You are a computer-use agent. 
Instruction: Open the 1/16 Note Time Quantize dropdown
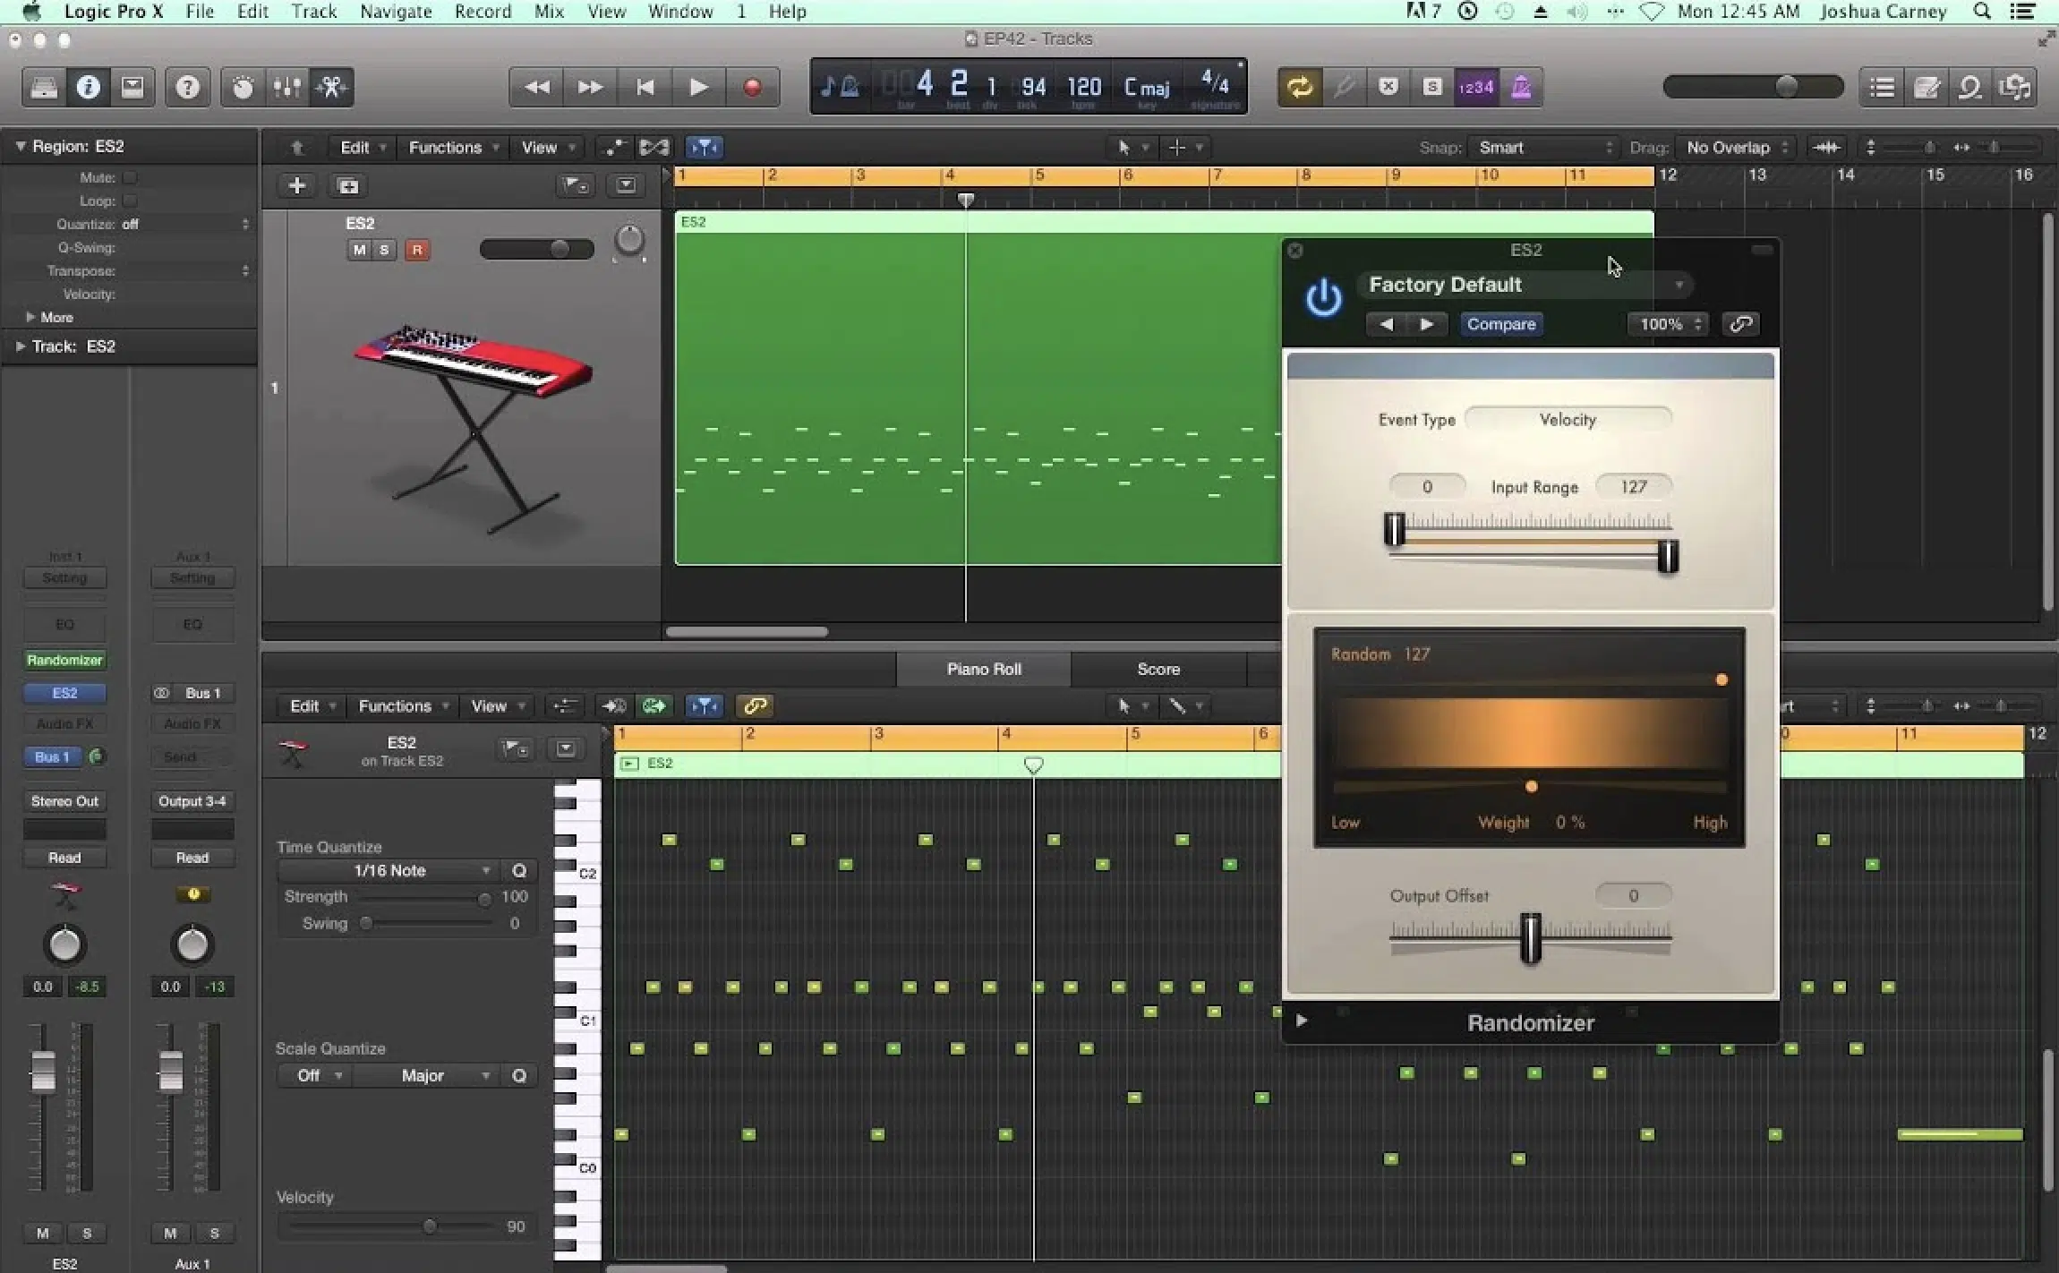389,870
